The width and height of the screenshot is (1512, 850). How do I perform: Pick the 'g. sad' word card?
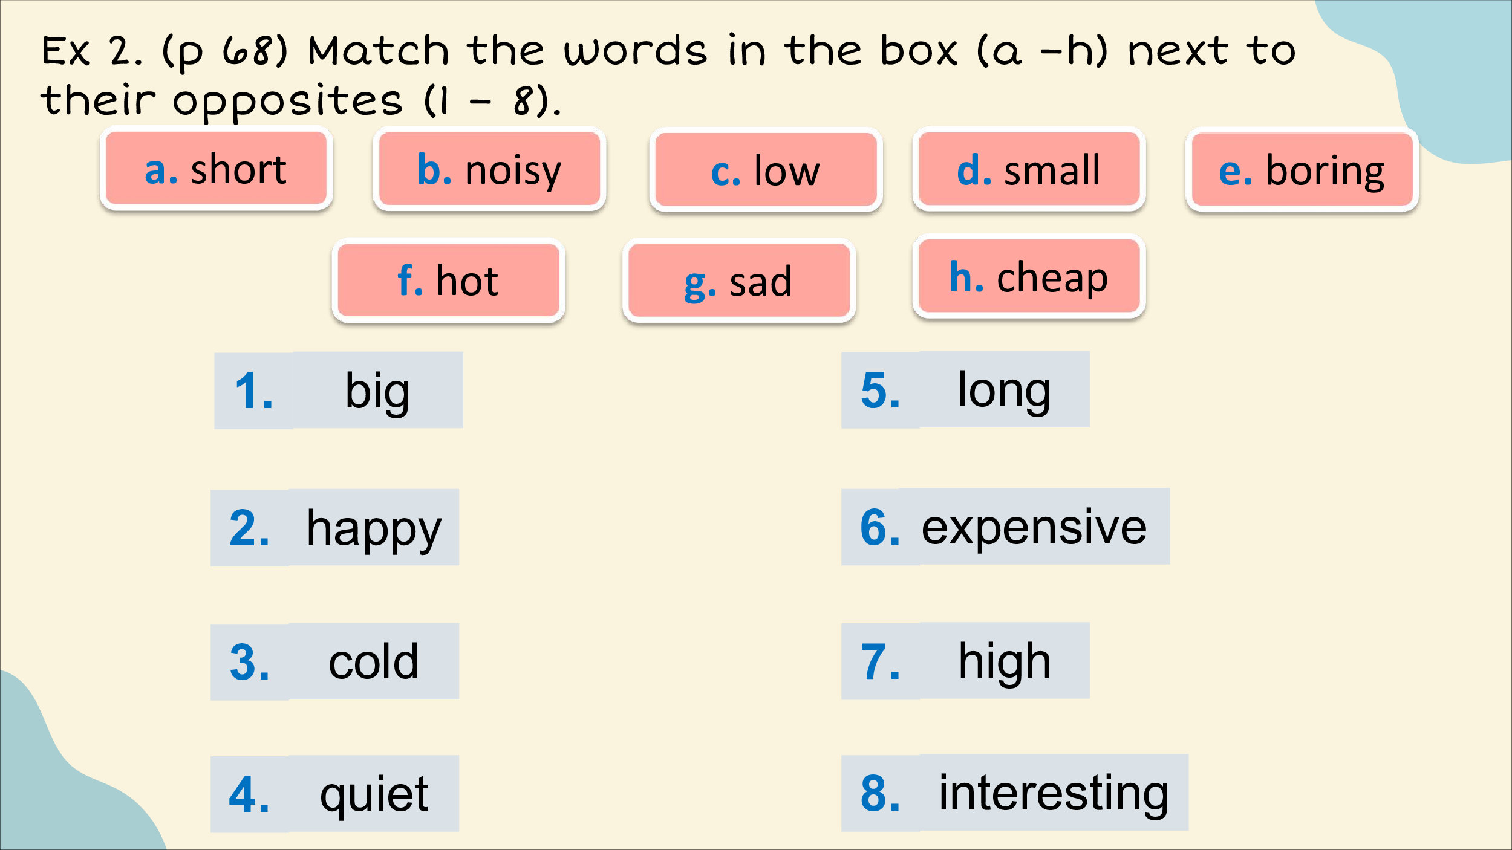(738, 281)
